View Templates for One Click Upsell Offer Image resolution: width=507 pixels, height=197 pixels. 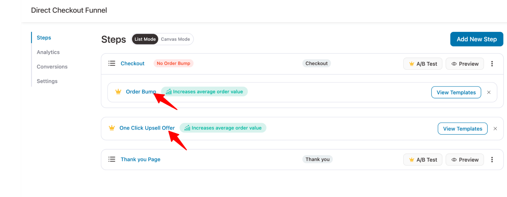click(462, 128)
